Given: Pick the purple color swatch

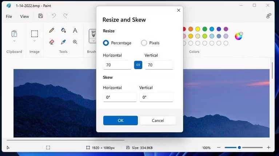Looking at the screenshot, I should point(226,29).
